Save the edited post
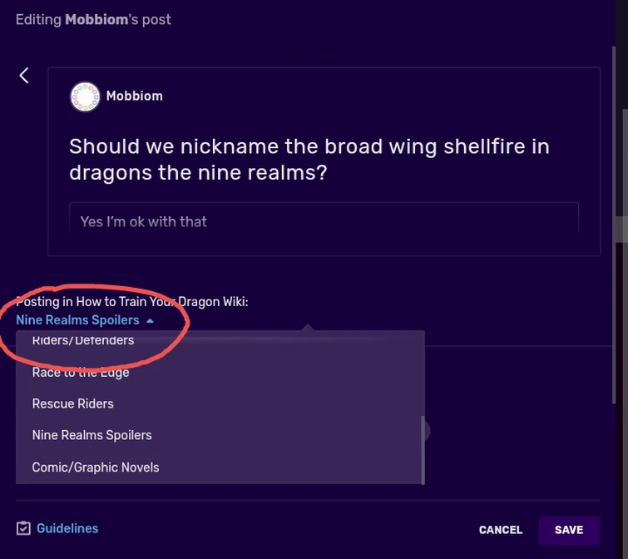The width and height of the screenshot is (628, 559). [x=569, y=530]
